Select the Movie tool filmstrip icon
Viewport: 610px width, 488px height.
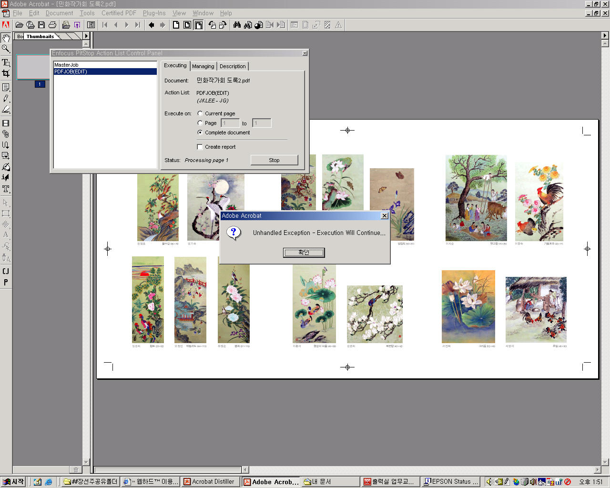point(6,123)
